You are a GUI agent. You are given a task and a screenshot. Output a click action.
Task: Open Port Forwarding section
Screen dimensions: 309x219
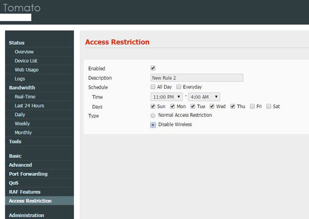click(x=28, y=174)
